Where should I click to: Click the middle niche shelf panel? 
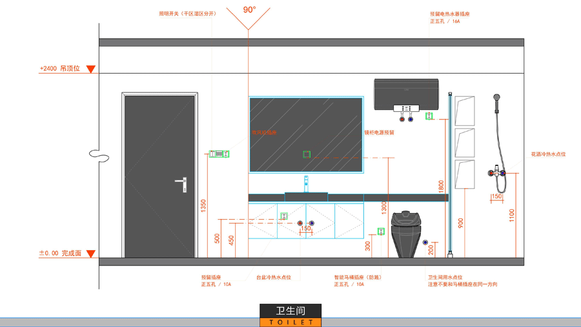pos(465,143)
